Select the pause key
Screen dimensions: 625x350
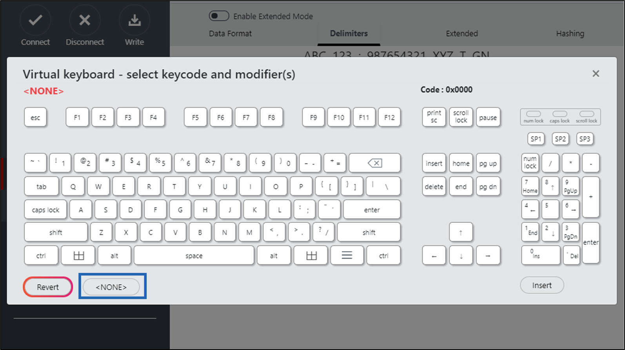(488, 117)
